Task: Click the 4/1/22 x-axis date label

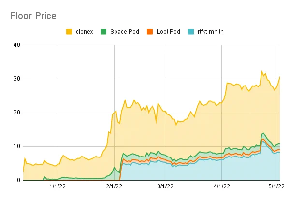Action: (x=222, y=186)
